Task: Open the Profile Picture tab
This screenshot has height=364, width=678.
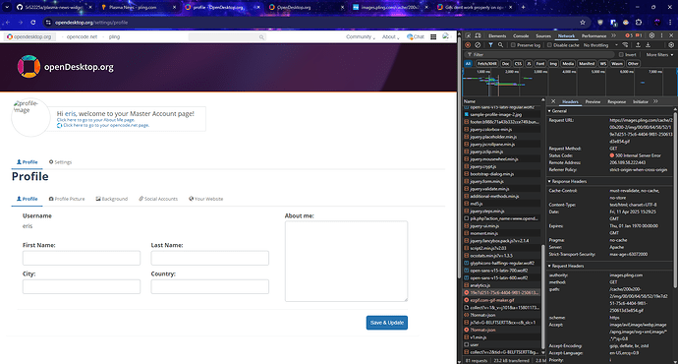Action: [x=67, y=199]
